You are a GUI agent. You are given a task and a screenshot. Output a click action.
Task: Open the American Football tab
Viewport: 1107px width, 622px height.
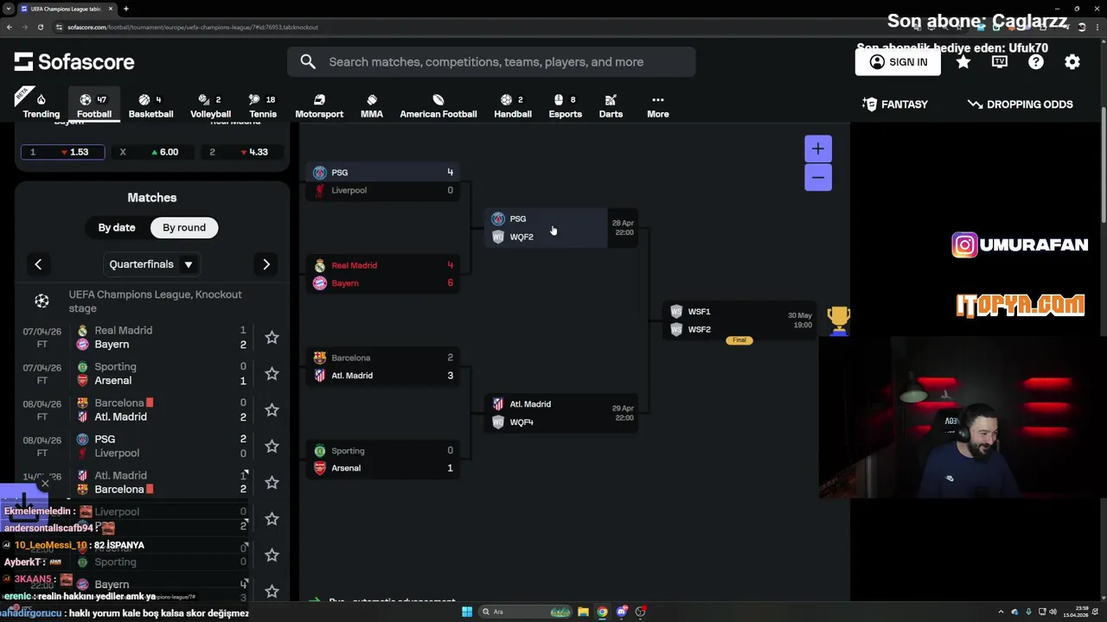438,105
